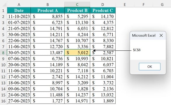Image resolution: width=171 pixels, height=105 pixels.
Task: Select Product A cell with 6,723
Action: click(48, 22)
